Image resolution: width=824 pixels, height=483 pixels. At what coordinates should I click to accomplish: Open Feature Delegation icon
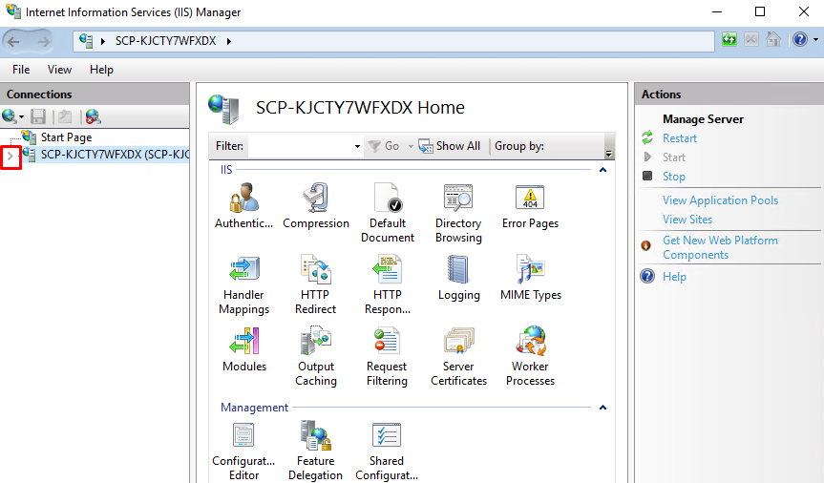pyautogui.click(x=315, y=451)
